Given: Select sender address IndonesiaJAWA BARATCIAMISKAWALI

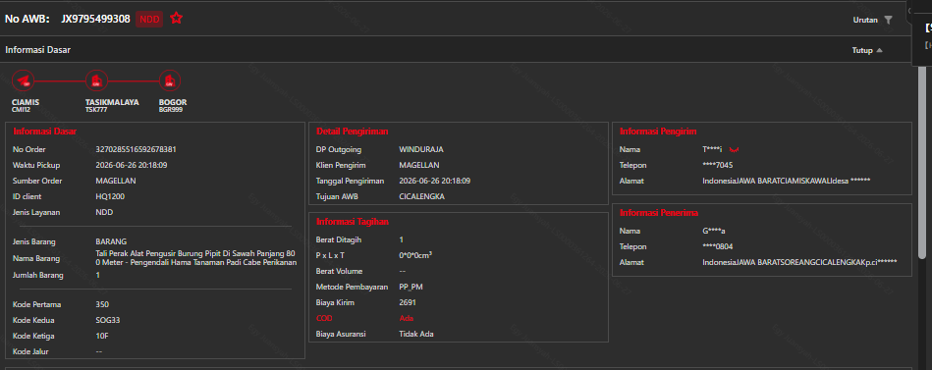Looking at the screenshot, I should click(787, 181).
